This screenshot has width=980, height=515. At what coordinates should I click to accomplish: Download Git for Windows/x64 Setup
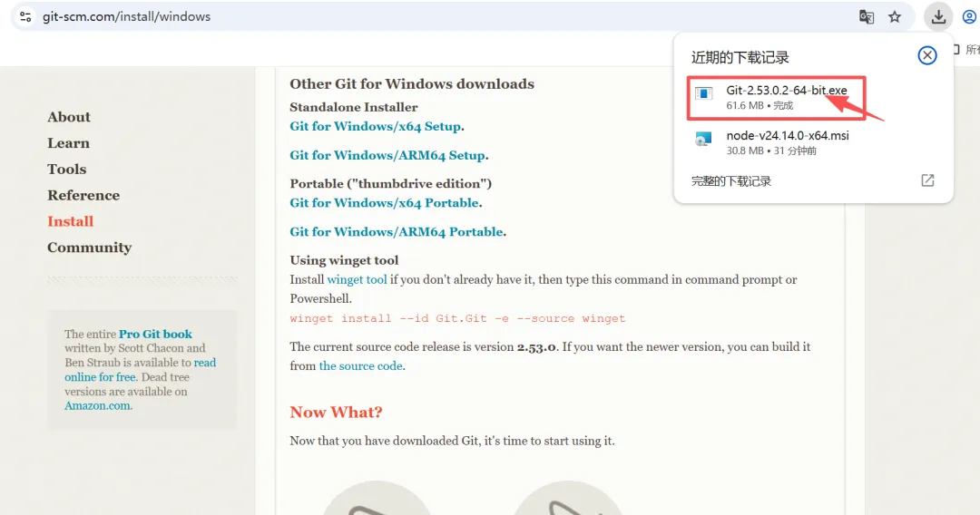[375, 127]
